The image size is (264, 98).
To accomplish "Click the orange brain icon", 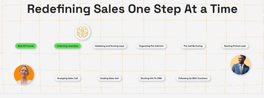I will [x=83, y=32].
